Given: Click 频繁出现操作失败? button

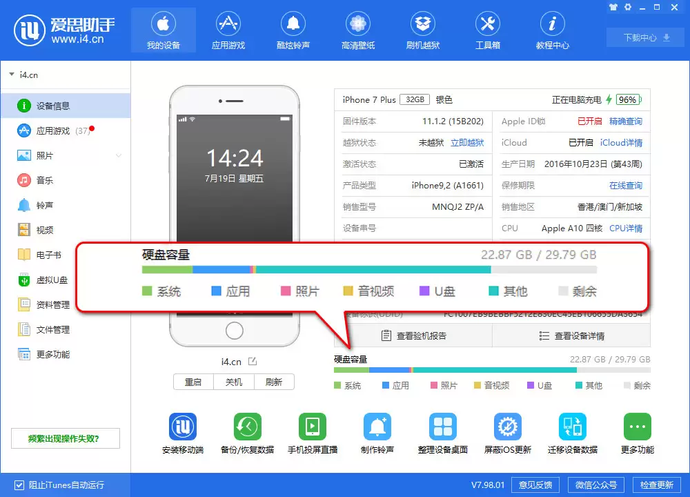Looking at the screenshot, I should pyautogui.click(x=65, y=438).
